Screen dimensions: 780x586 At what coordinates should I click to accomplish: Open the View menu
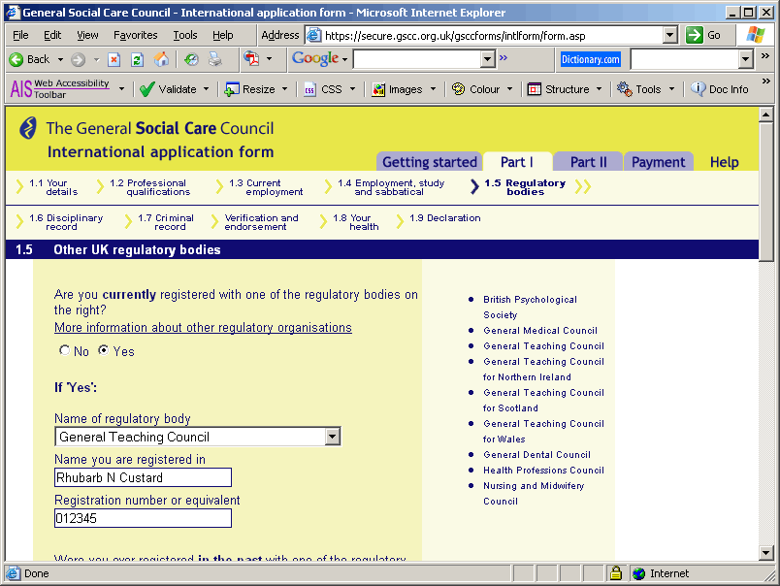[x=87, y=35]
